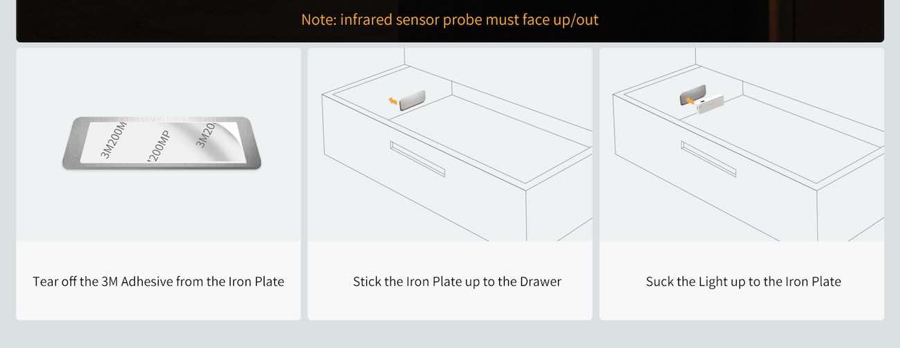Viewport: 900px width, 348px height.
Task: Click the 'Suck the Light up to the Iron Plate' caption
Action: (x=743, y=282)
